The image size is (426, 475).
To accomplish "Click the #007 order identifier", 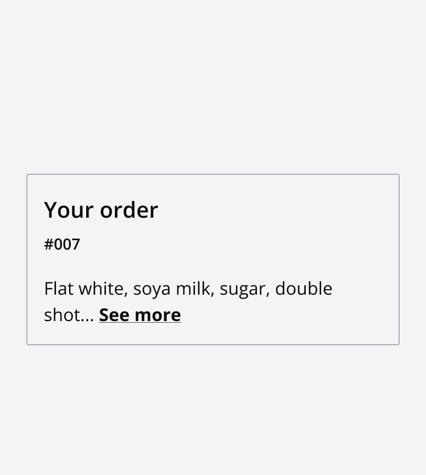I will tap(62, 244).
